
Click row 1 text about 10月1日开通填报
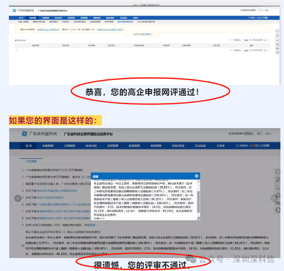coord(54,170)
